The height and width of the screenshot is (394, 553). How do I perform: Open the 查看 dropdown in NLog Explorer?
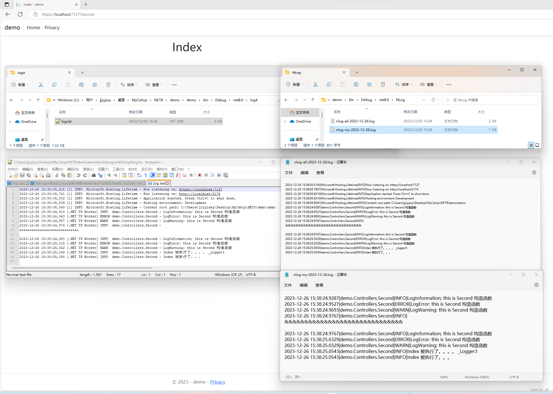pos(429,84)
